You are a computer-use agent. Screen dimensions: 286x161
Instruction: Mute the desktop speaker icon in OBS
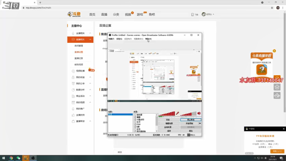tap(199, 113)
